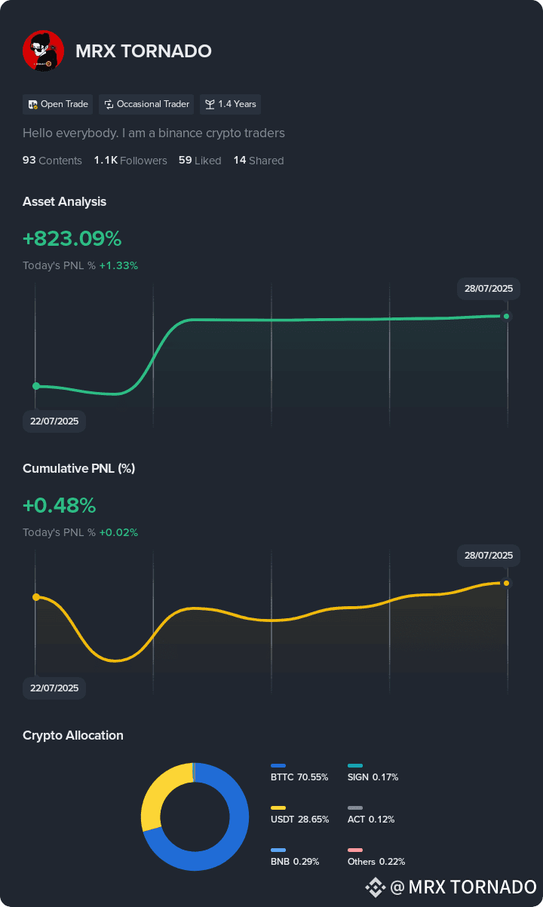Click Asset Analysis chart 22/07/2025 start point

click(35, 386)
